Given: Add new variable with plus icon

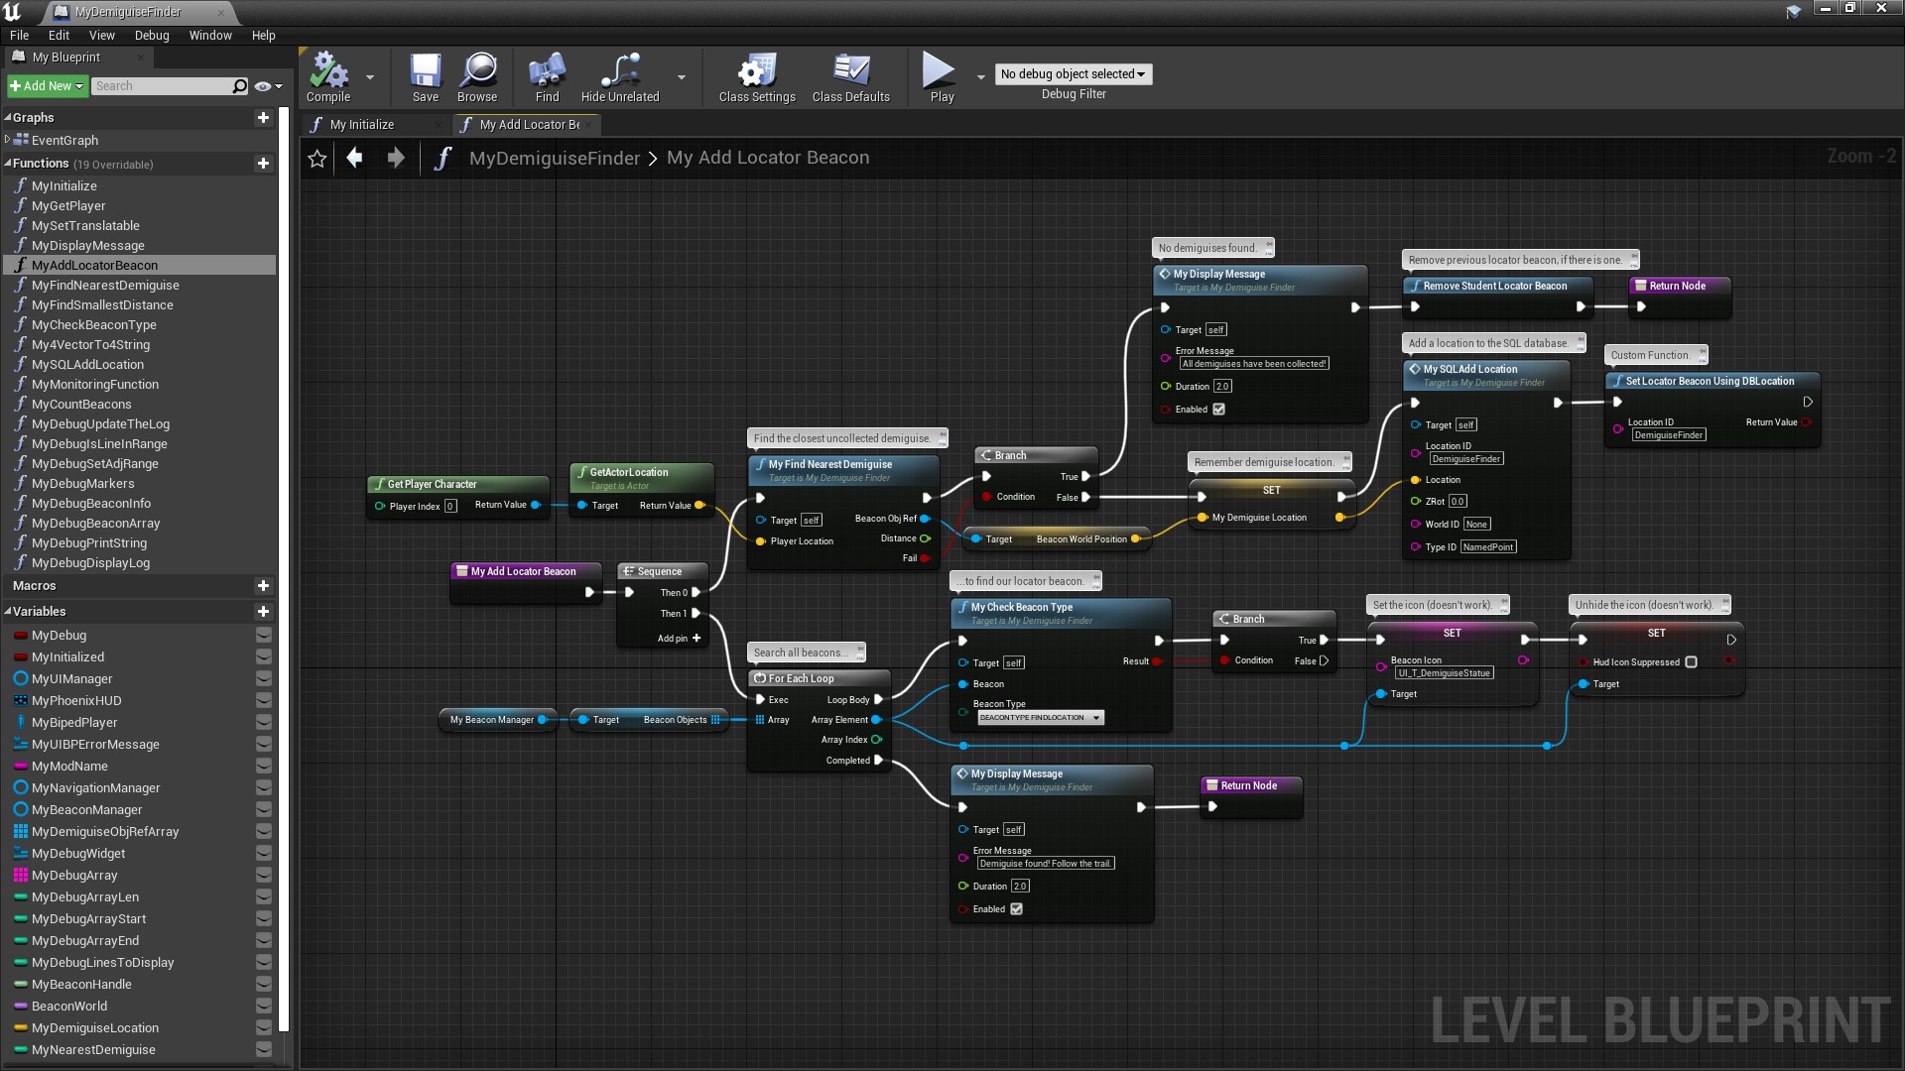Looking at the screenshot, I should [263, 612].
